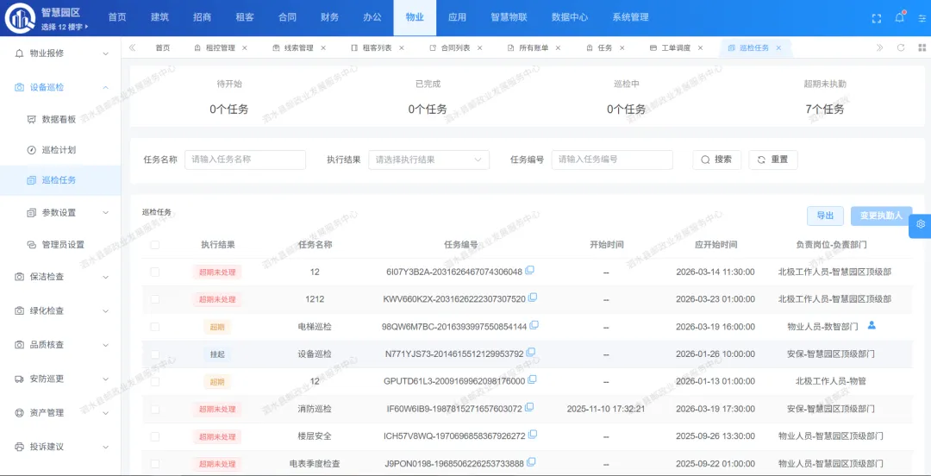Close the 线索管理 tab

coord(323,47)
